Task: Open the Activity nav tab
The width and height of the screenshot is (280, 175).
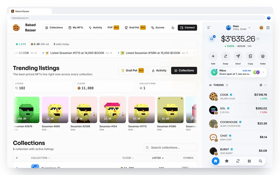Action: click(95, 28)
